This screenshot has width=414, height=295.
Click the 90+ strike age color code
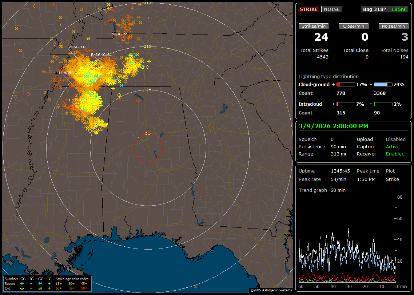(84, 288)
